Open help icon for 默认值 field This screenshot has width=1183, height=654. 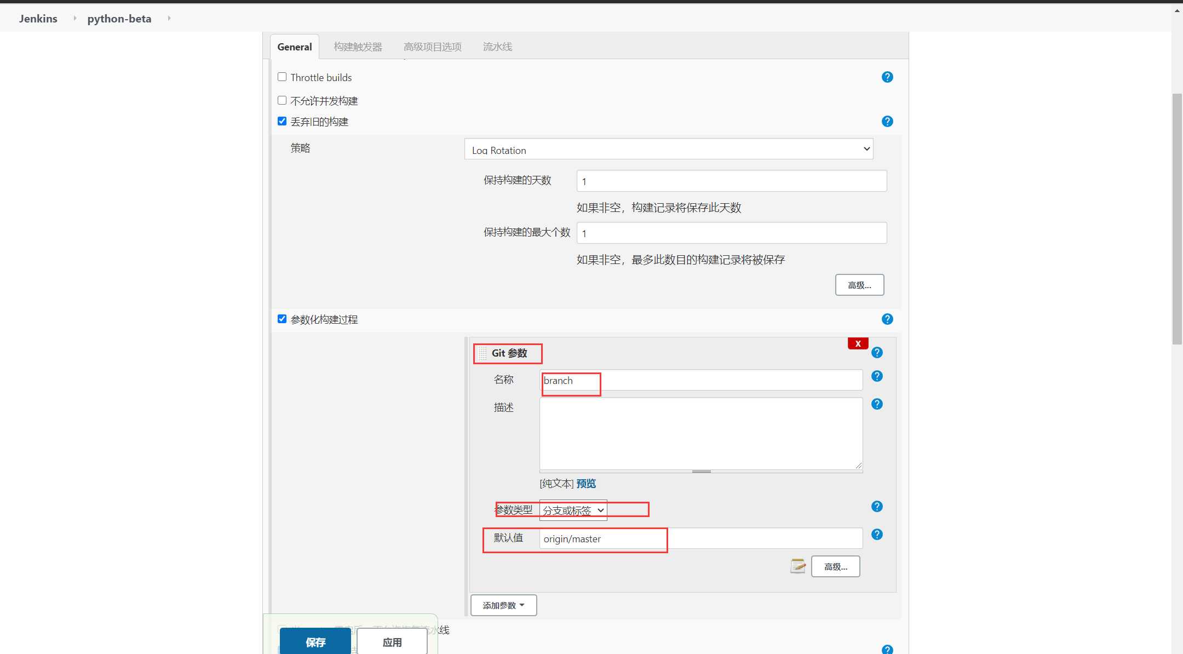(877, 535)
